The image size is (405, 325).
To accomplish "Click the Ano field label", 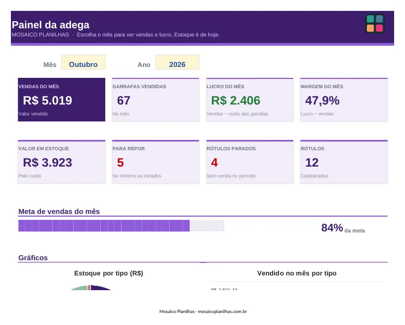I will 144,65.
